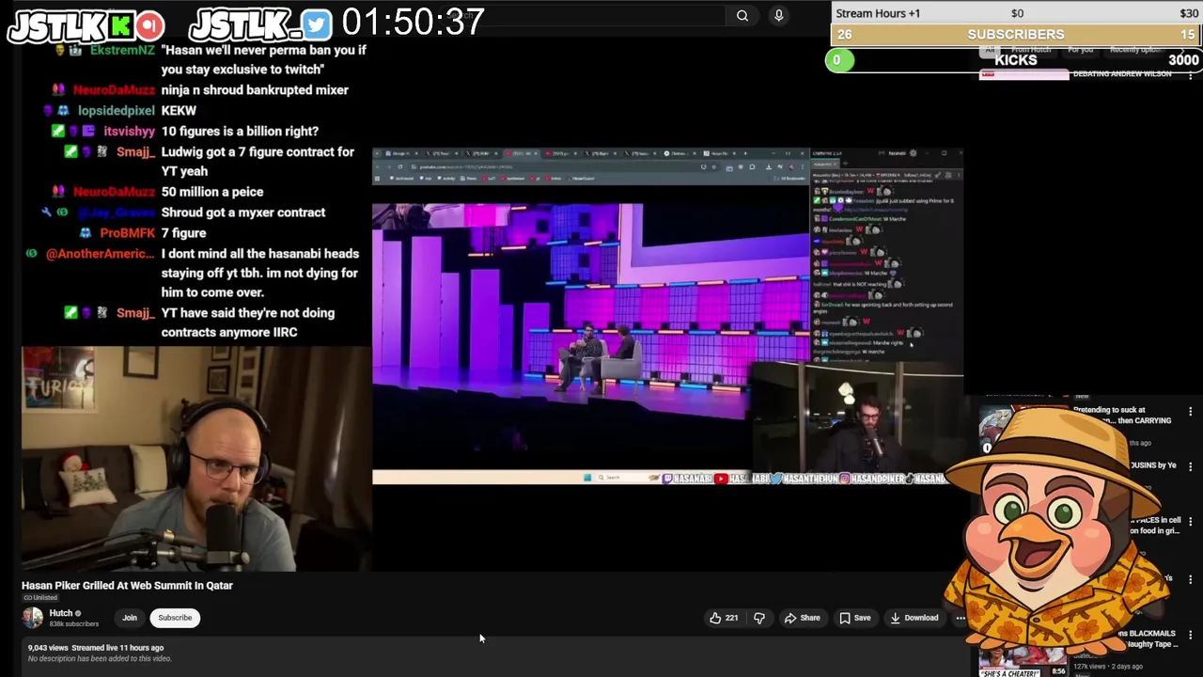The image size is (1203, 677).
Task: Open the Share options for the video
Action: (x=802, y=618)
